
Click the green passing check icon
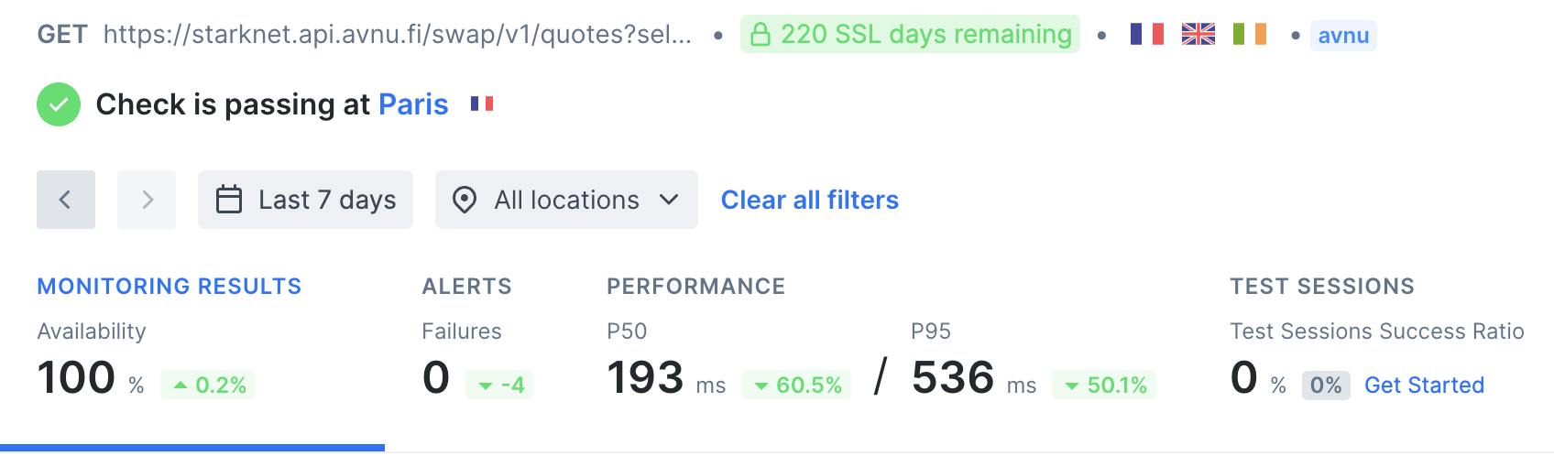(59, 104)
